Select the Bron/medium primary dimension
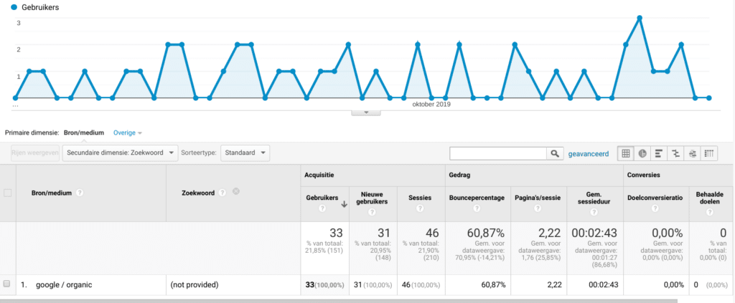 (x=83, y=133)
